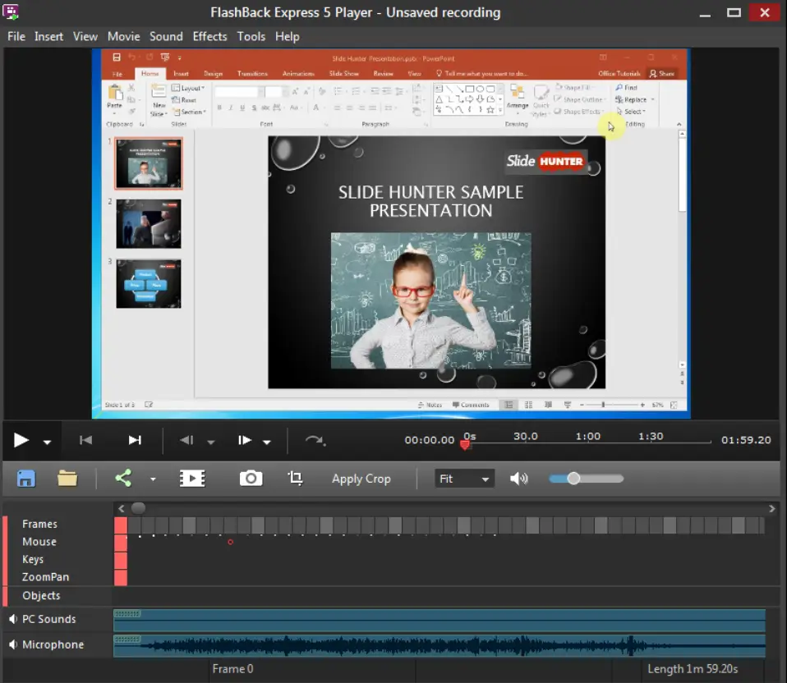Share the recording online
787x683 pixels.
point(125,479)
